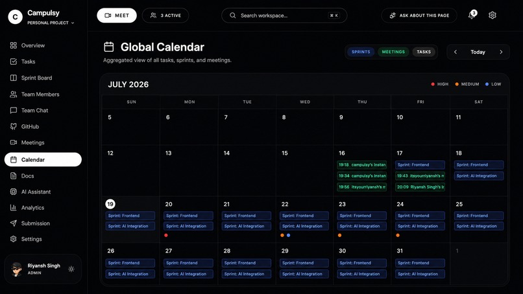Open Sprint: AI Integration on July 26
This screenshot has height=294, width=523.
130,274
